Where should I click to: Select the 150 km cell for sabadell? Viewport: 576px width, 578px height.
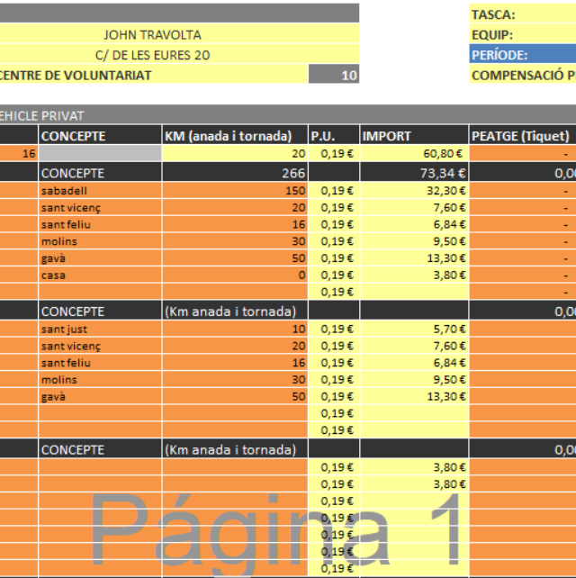click(235, 191)
